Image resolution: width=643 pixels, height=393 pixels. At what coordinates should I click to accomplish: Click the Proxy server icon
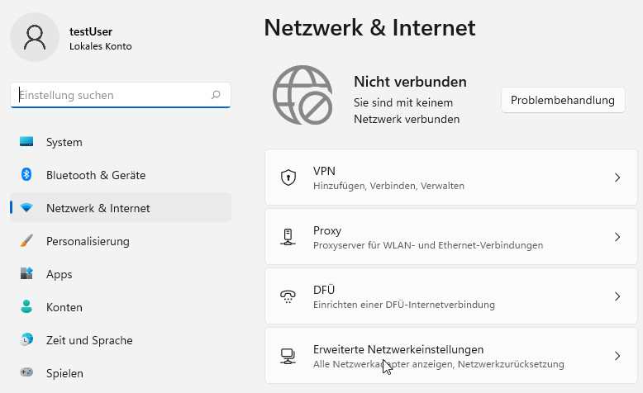288,237
